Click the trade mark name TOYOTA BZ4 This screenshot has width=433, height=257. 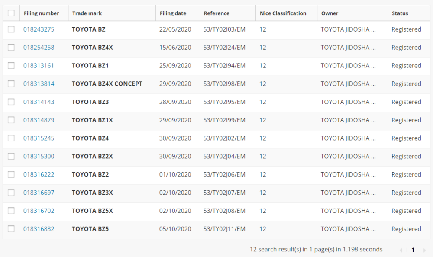click(x=90, y=138)
